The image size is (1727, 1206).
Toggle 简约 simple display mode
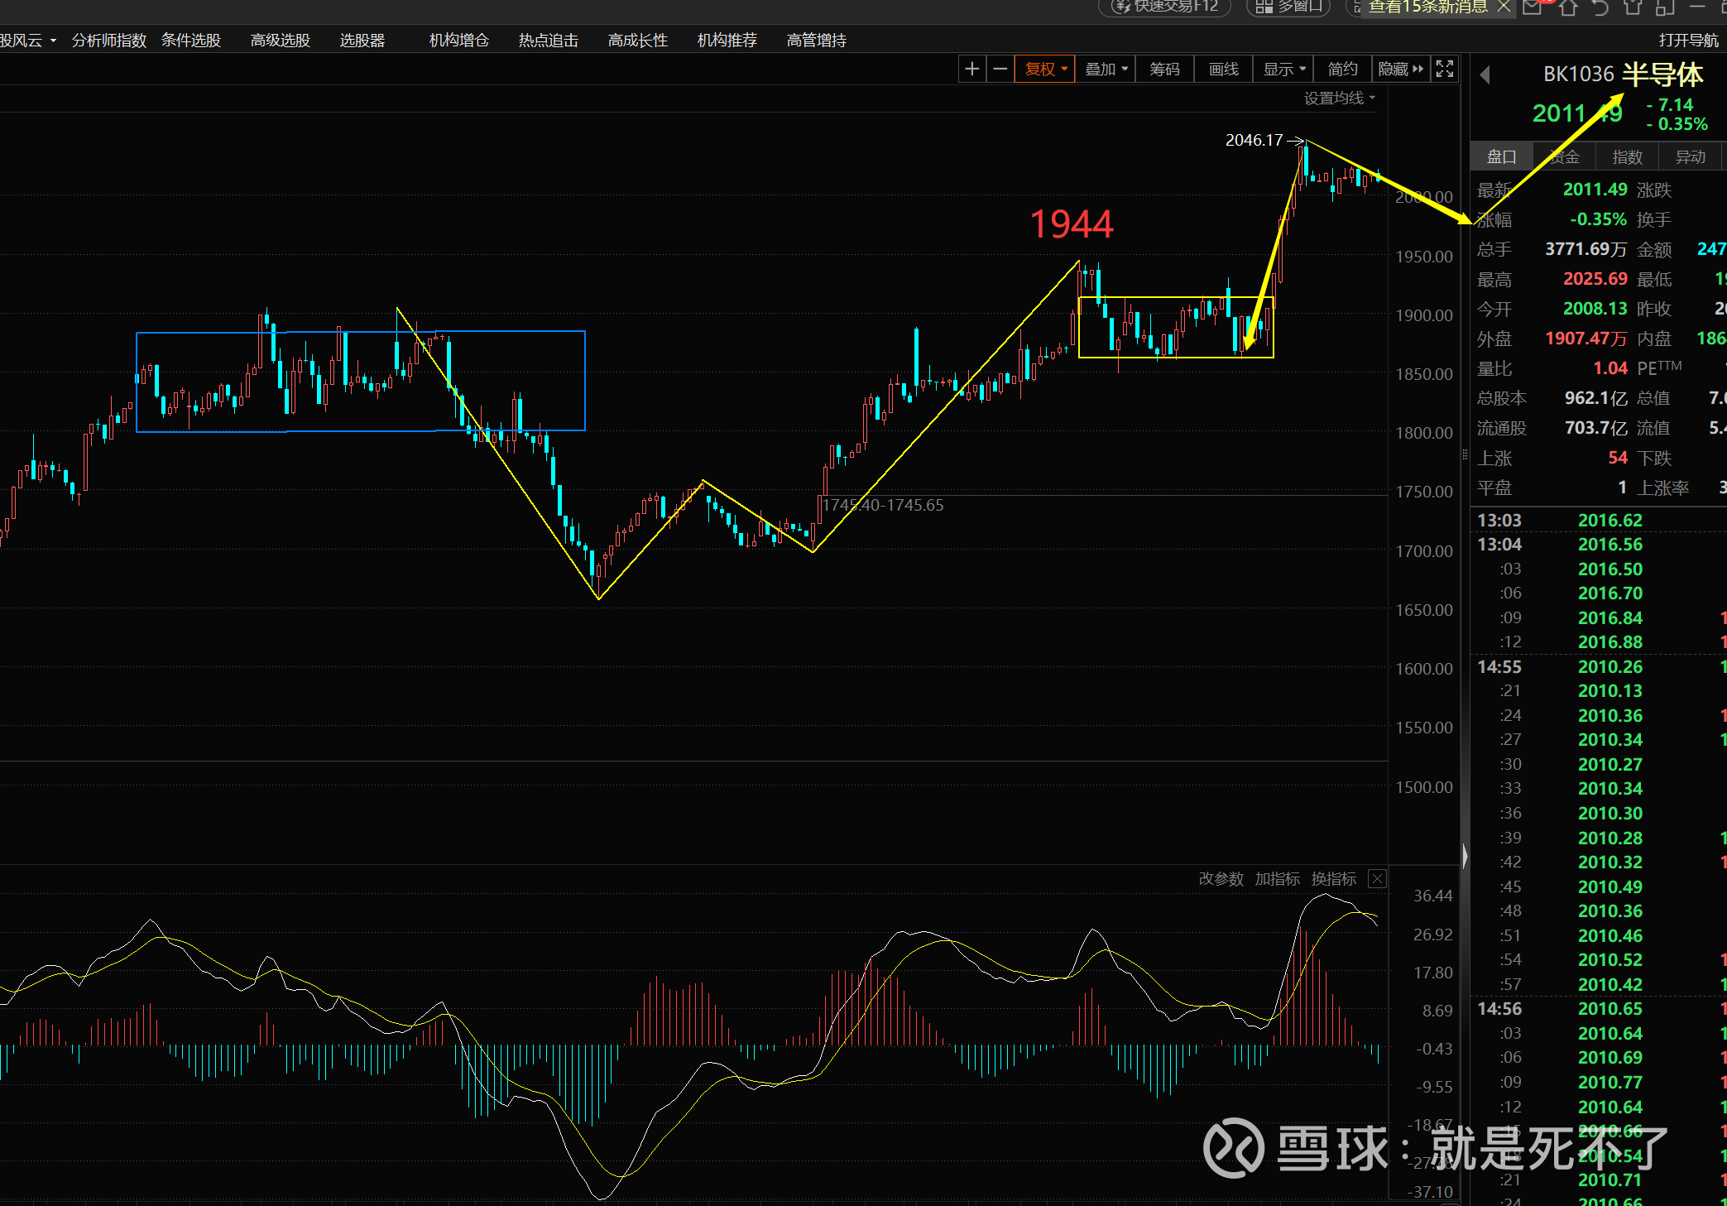[x=1342, y=70]
